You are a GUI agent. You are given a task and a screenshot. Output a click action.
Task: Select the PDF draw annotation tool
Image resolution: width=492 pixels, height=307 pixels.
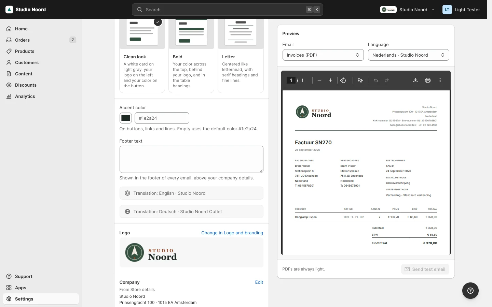(x=360, y=81)
